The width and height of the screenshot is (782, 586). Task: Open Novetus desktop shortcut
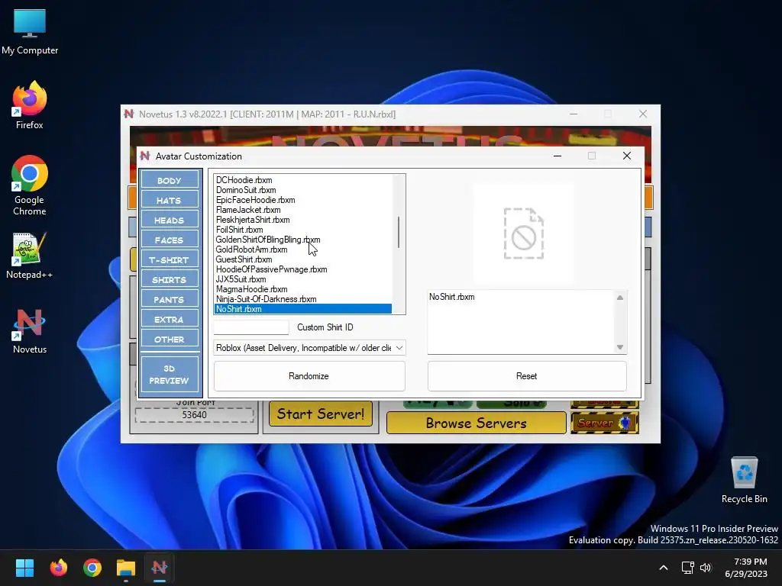[30, 331]
